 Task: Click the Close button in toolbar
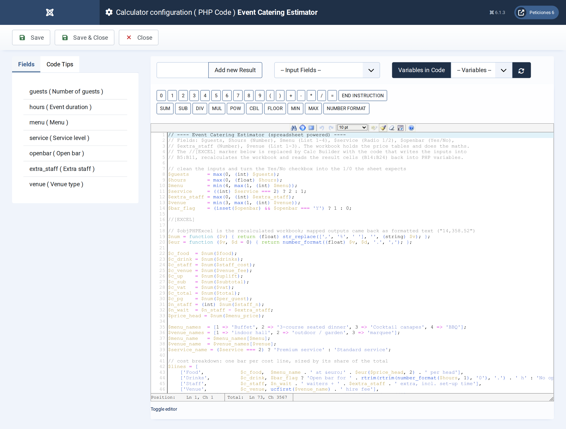click(x=139, y=38)
